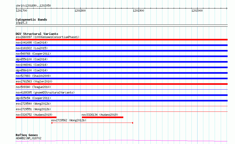Viewport: 235px width, 144px height.
Task: Click the magenta ADARB2 gene line
Action: 121,141
